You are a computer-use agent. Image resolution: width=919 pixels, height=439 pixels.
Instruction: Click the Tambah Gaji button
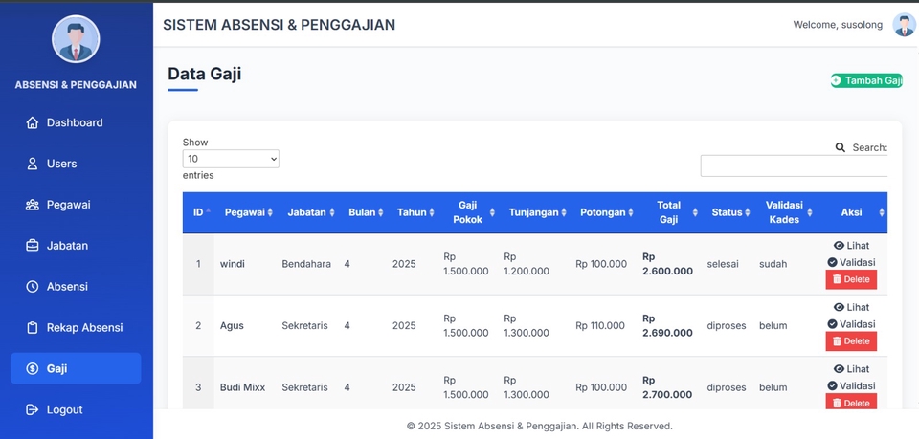click(x=866, y=80)
